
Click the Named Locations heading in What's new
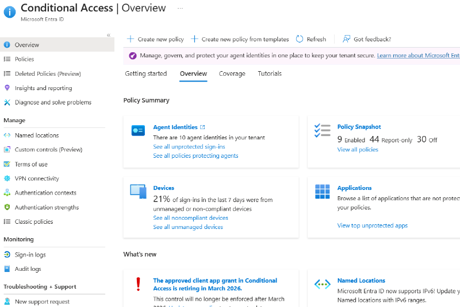(x=361, y=281)
